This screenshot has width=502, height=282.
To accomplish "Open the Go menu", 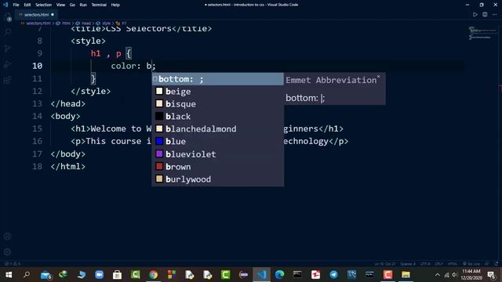I will tap(72, 5).
